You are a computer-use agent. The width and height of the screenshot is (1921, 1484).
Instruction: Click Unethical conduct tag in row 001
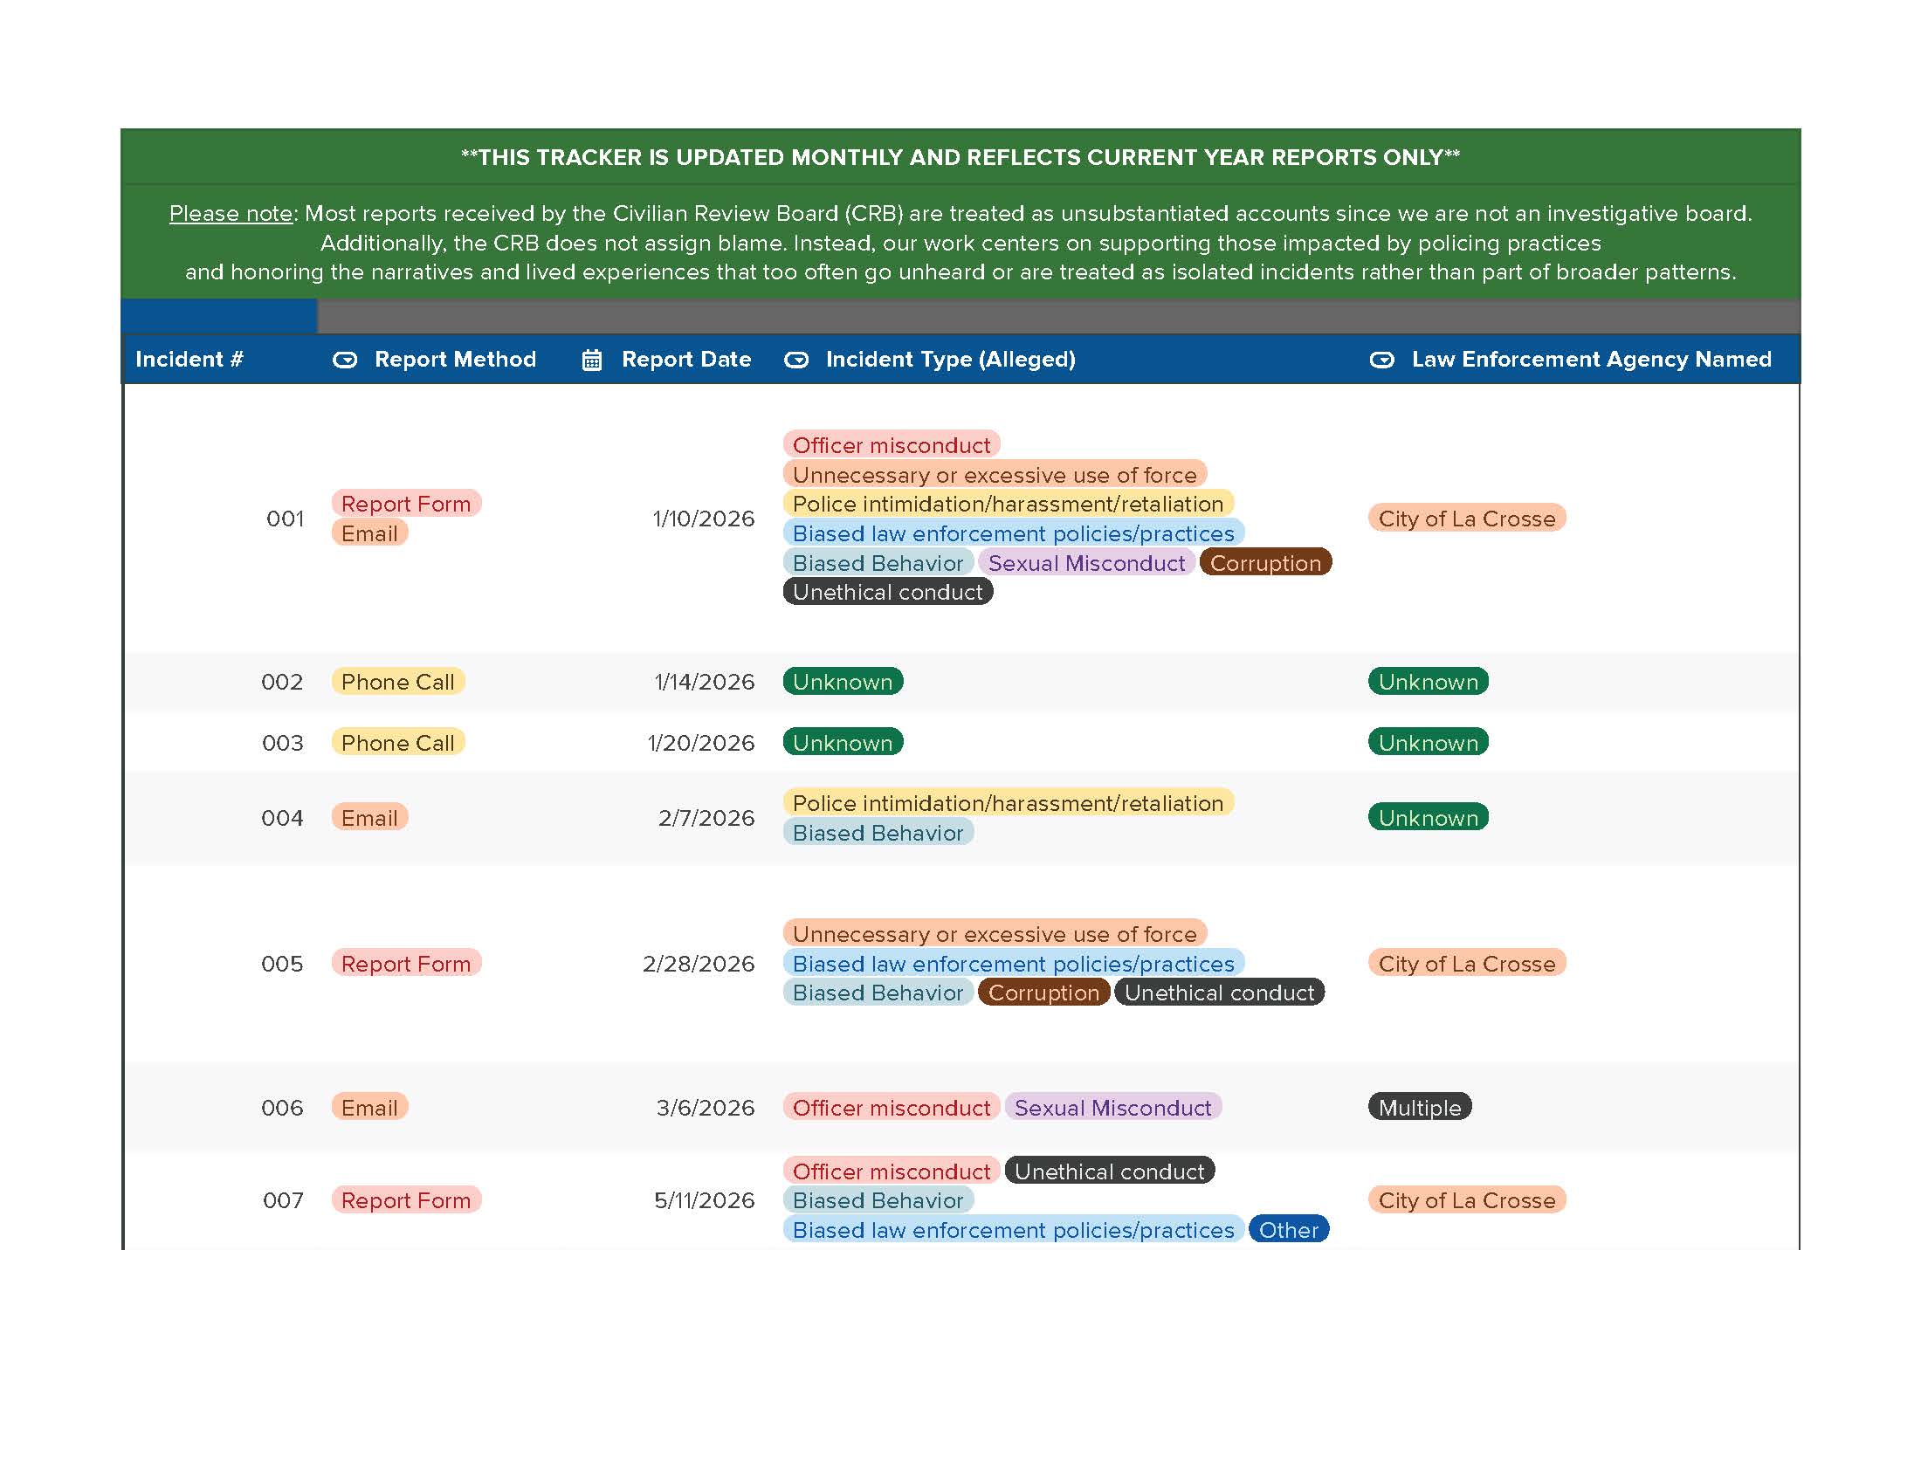pyautogui.click(x=888, y=593)
